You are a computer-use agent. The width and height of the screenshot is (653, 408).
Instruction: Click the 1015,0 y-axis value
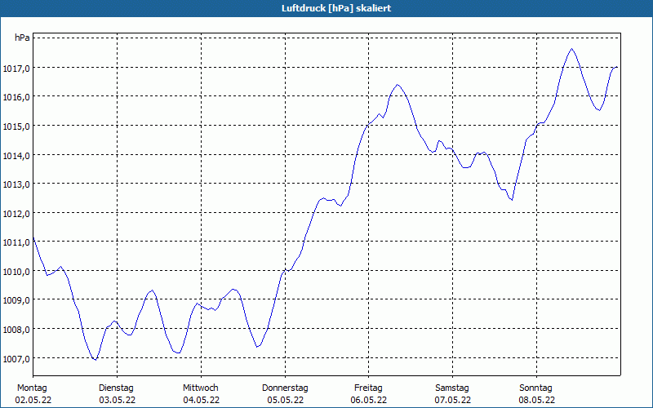pyautogui.click(x=16, y=126)
